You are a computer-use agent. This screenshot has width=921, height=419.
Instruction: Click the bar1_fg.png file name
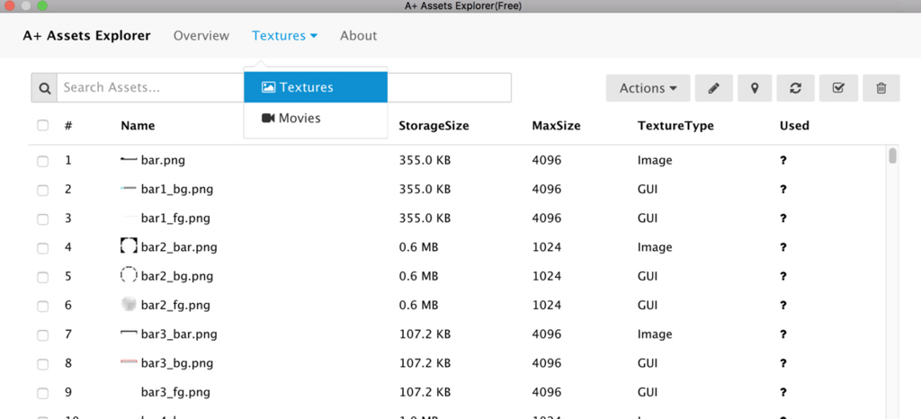pos(175,218)
